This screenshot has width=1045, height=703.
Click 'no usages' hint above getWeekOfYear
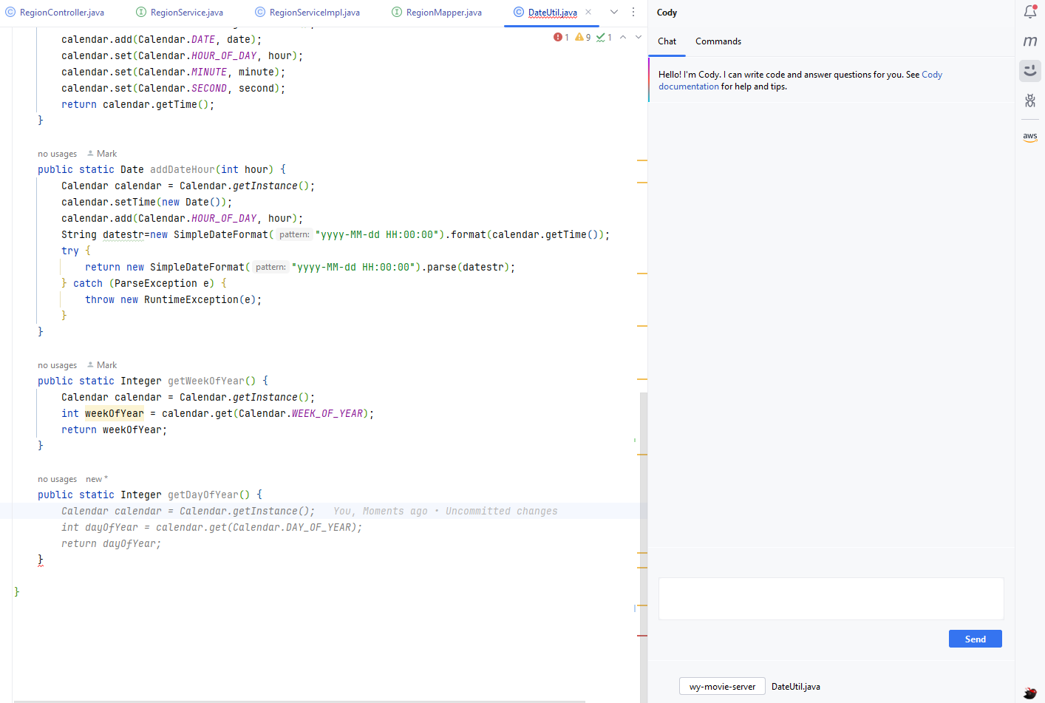pyautogui.click(x=57, y=365)
